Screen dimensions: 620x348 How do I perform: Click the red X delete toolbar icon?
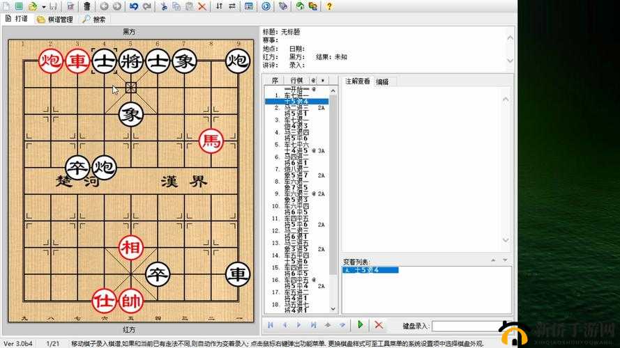(x=202, y=6)
